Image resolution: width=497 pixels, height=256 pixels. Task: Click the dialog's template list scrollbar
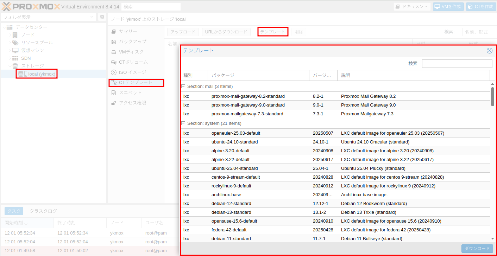coord(492,96)
